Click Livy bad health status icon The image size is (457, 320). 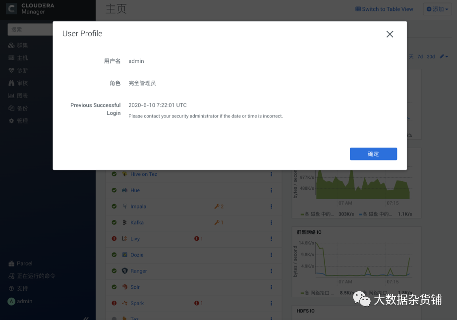click(x=114, y=238)
